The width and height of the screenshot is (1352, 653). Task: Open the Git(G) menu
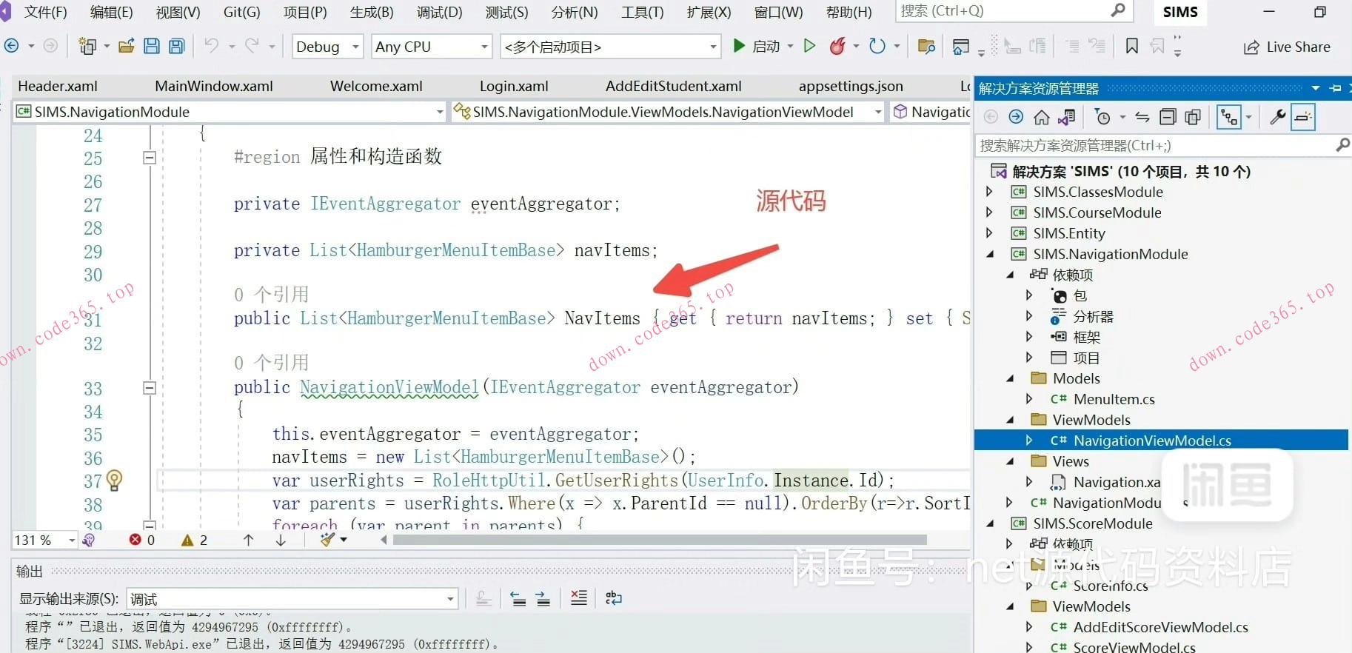pyautogui.click(x=241, y=12)
